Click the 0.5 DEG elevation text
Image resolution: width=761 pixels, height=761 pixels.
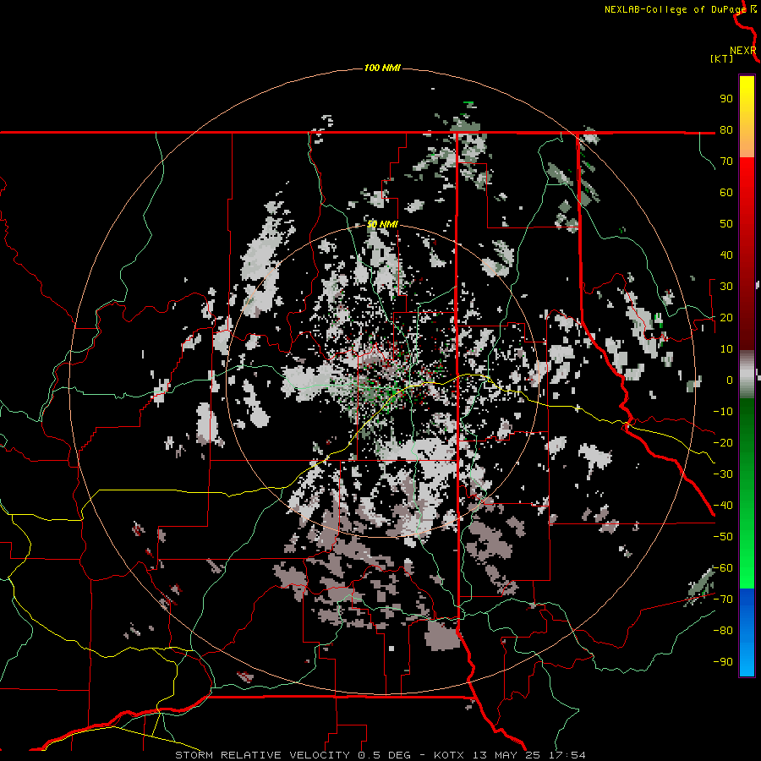coord(384,755)
